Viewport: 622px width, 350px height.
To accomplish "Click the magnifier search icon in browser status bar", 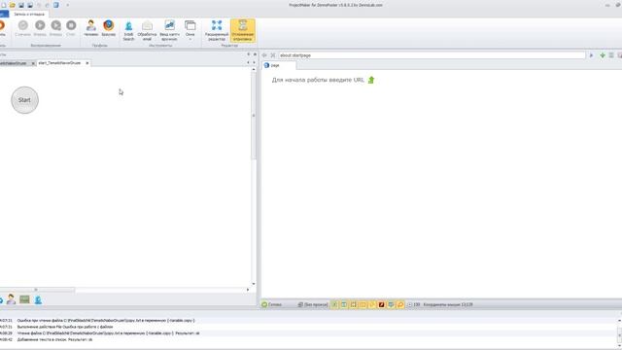I will coord(400,304).
